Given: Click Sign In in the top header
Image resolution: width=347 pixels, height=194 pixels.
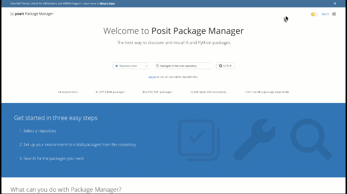Looking at the screenshot, I should tap(325, 14).
